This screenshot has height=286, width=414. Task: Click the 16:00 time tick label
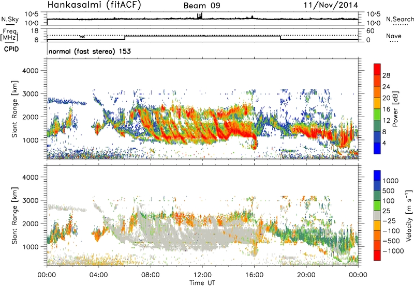click(x=254, y=275)
